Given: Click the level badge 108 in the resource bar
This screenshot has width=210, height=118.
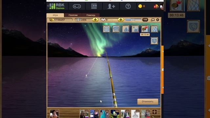Looking at the screenshot, I should click(145, 20).
